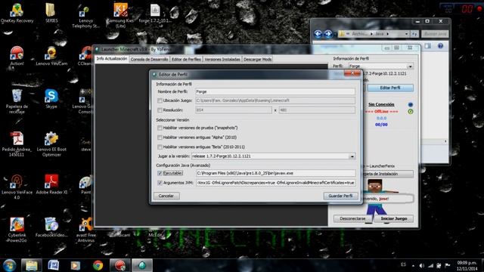Uncheck the Ejecutable checkbox
The width and height of the screenshot is (484, 272).
160,173
